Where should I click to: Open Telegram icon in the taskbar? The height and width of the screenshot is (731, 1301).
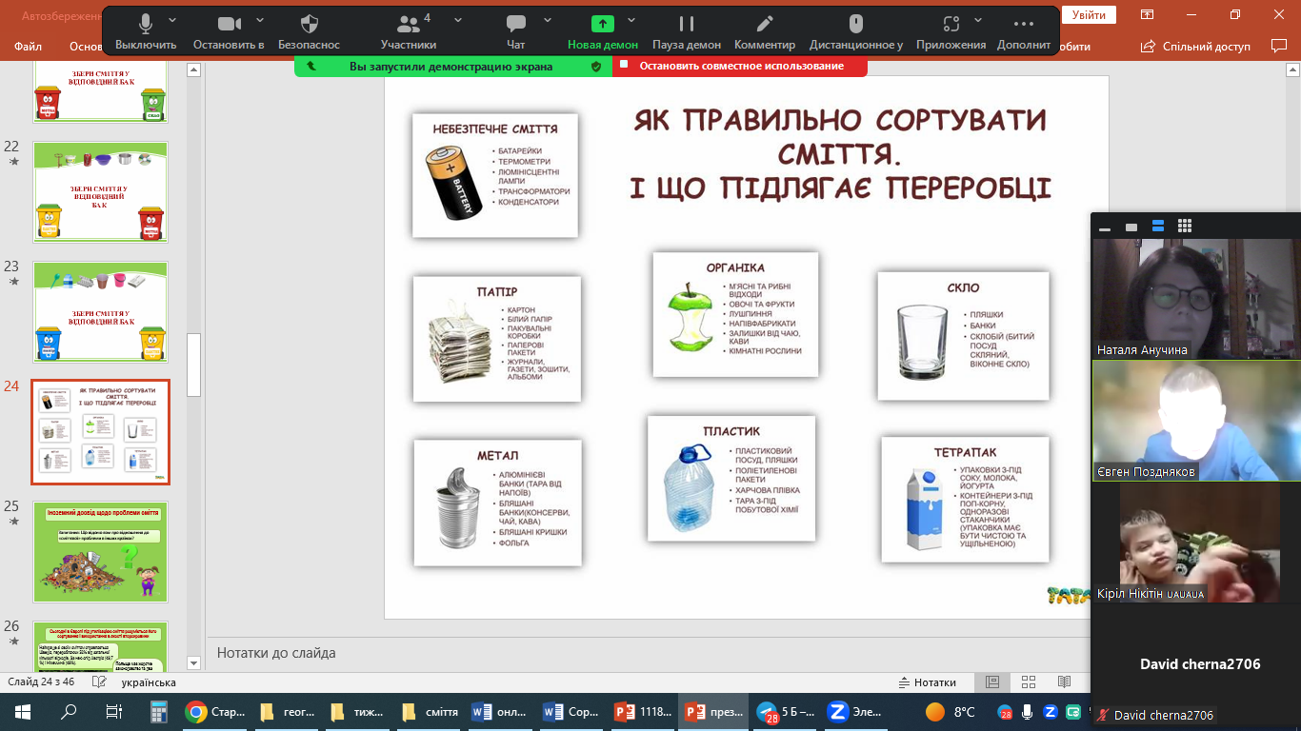coord(785,711)
